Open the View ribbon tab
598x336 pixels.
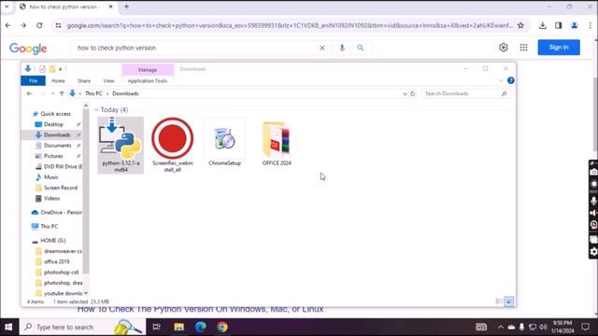click(108, 81)
